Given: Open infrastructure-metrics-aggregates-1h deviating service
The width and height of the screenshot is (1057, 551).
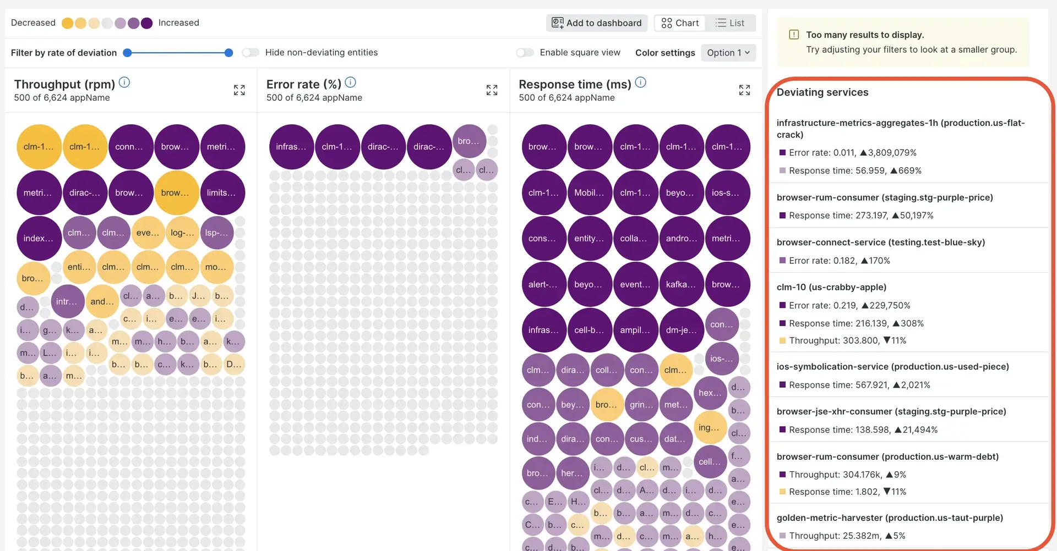Looking at the screenshot, I should click(900, 128).
